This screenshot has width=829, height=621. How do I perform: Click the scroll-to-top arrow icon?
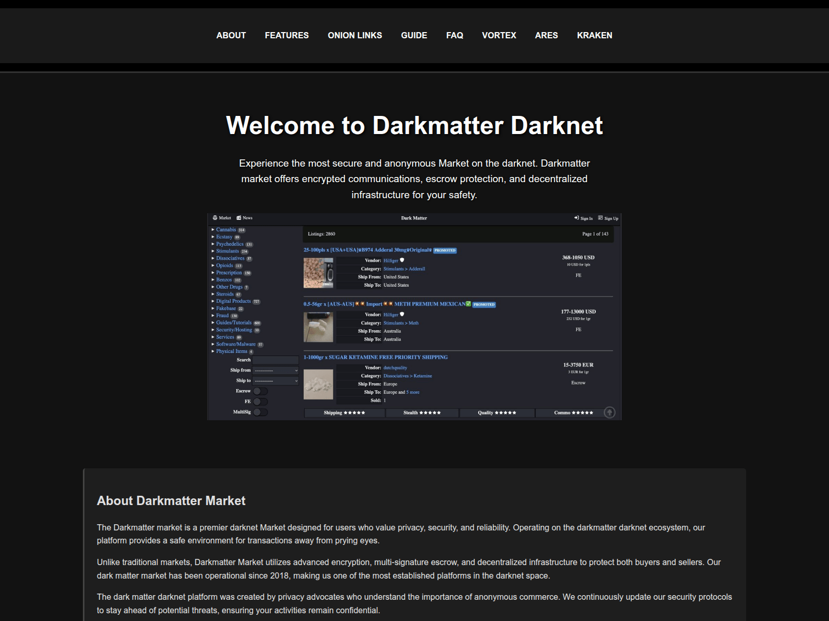(610, 412)
